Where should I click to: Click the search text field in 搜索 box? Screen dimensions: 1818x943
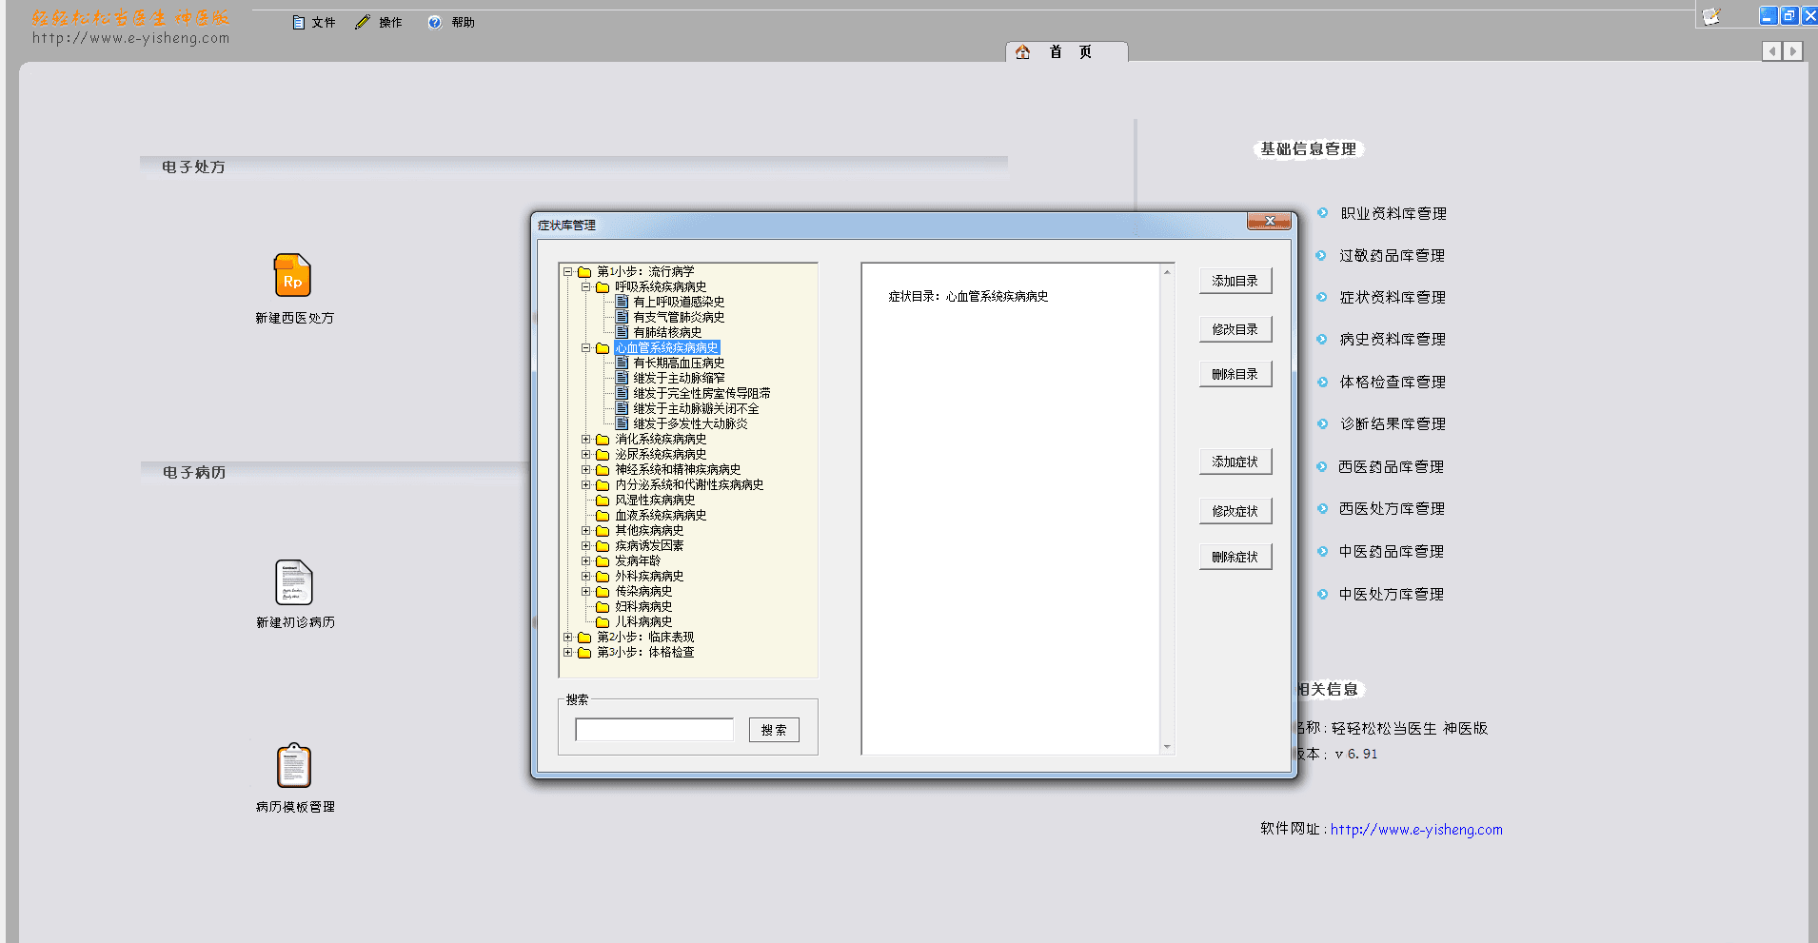(x=654, y=730)
